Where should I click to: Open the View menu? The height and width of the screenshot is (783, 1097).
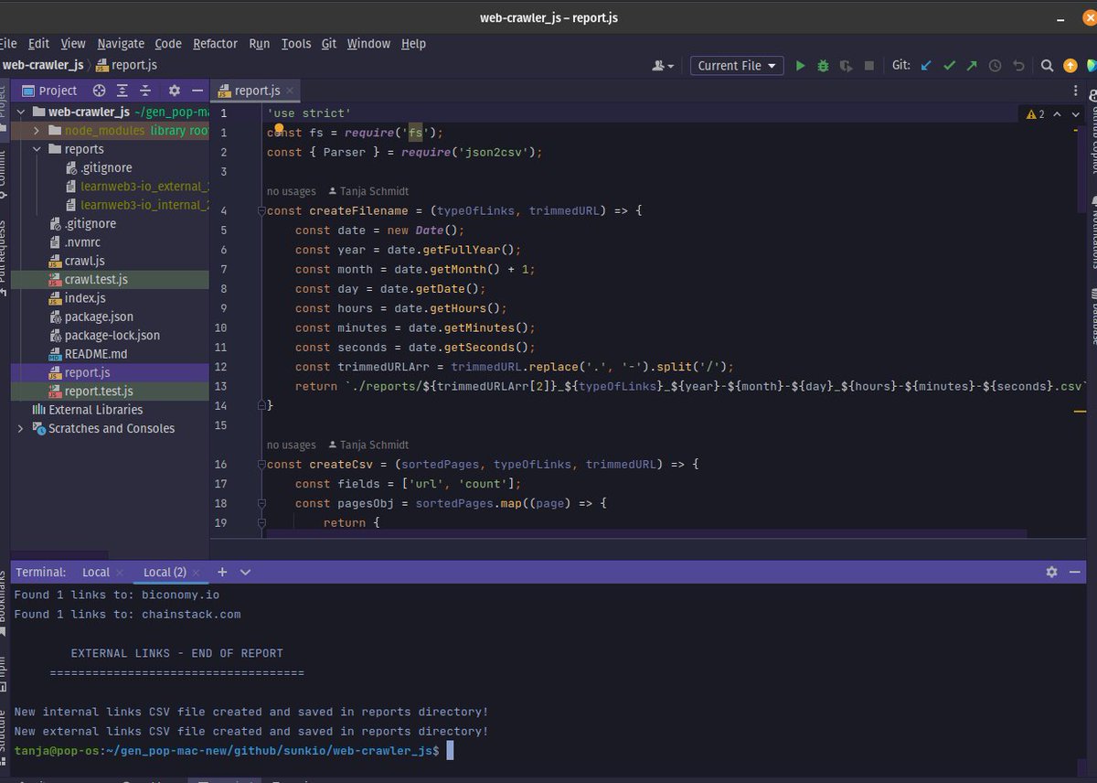(x=73, y=43)
